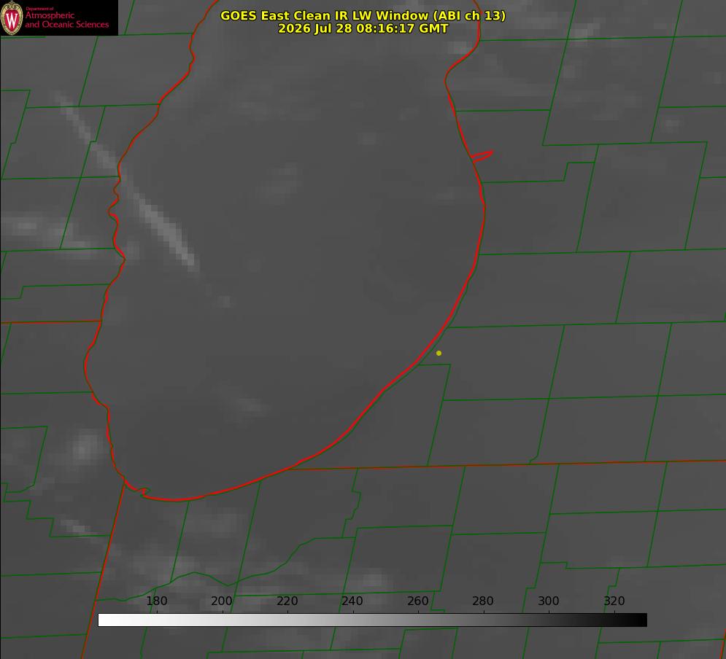Click the 220 colorbar label
Image resolution: width=726 pixels, height=659 pixels.
pos(287,601)
